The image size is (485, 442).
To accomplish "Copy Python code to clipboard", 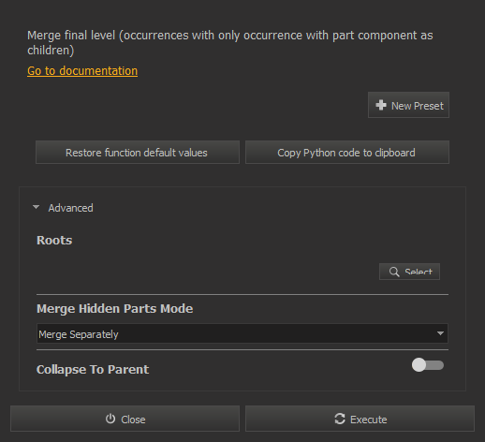I will tap(347, 153).
